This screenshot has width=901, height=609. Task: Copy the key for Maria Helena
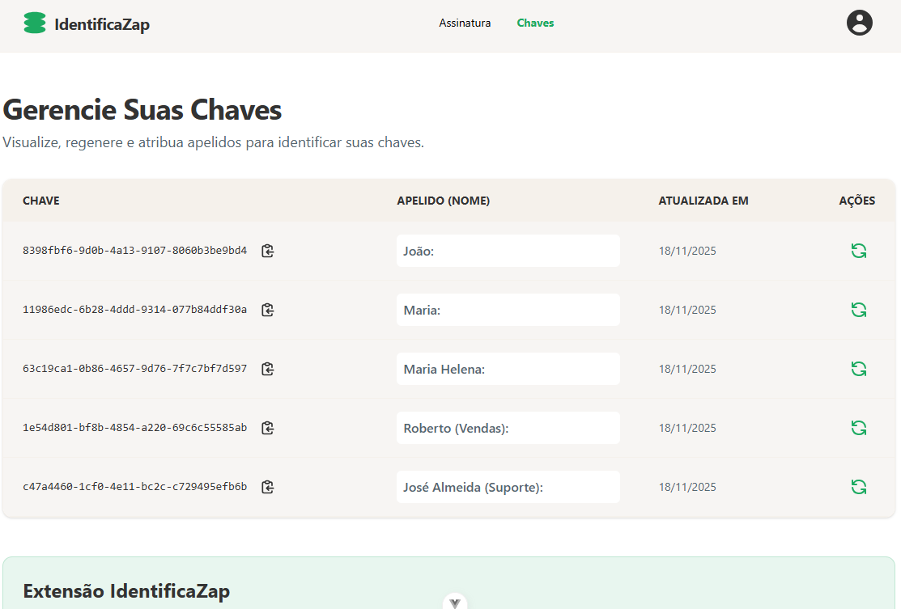(268, 369)
